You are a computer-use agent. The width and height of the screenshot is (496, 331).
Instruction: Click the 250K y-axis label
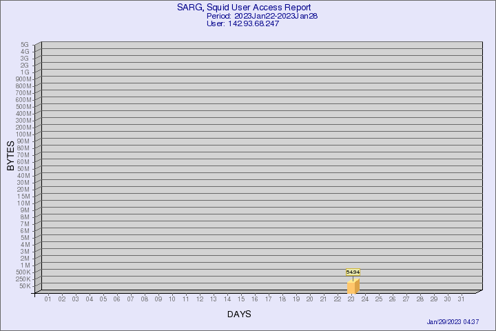pyautogui.click(x=23, y=279)
